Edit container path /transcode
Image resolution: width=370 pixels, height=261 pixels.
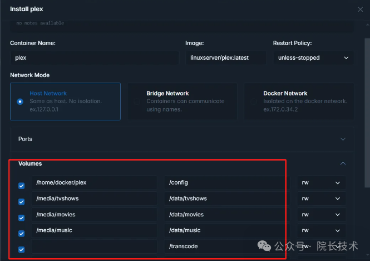coord(227,246)
